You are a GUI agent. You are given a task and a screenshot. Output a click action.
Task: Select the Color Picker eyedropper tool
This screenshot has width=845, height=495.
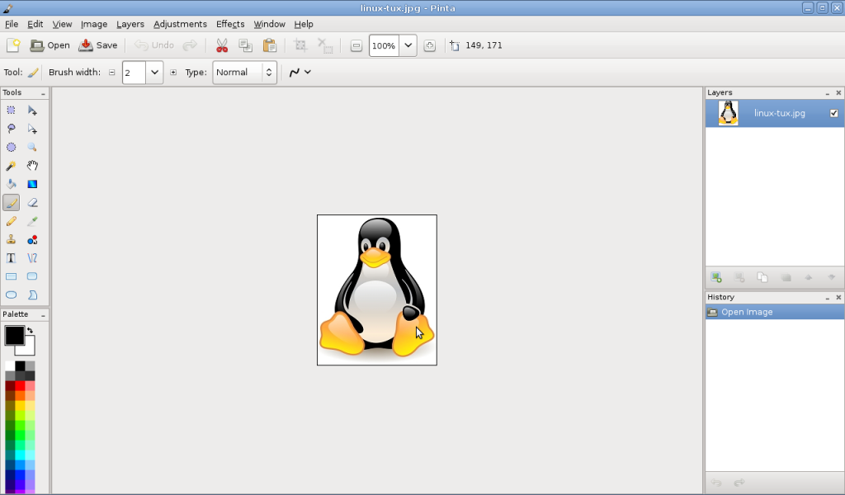(32, 221)
